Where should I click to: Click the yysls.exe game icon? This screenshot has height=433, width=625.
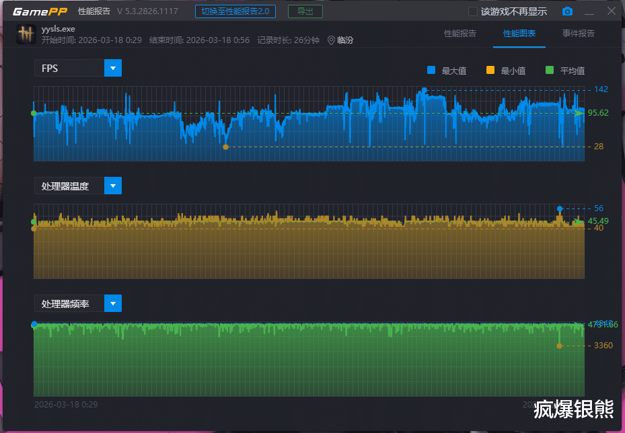click(26, 34)
